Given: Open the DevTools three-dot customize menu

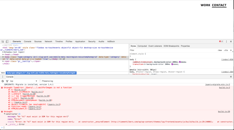Looking at the screenshot, I should (x=226, y=41).
